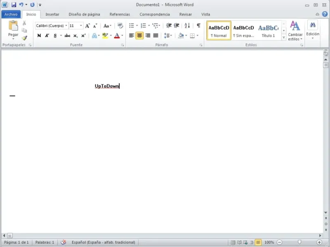Viewport: 330px width, 247px height.
Task: Click Español language status button
Action: click(x=104, y=242)
